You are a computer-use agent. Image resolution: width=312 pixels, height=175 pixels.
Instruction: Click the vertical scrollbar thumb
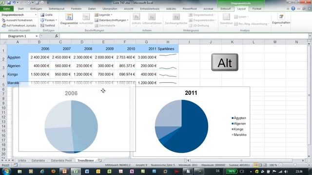pyautogui.click(x=309, y=95)
